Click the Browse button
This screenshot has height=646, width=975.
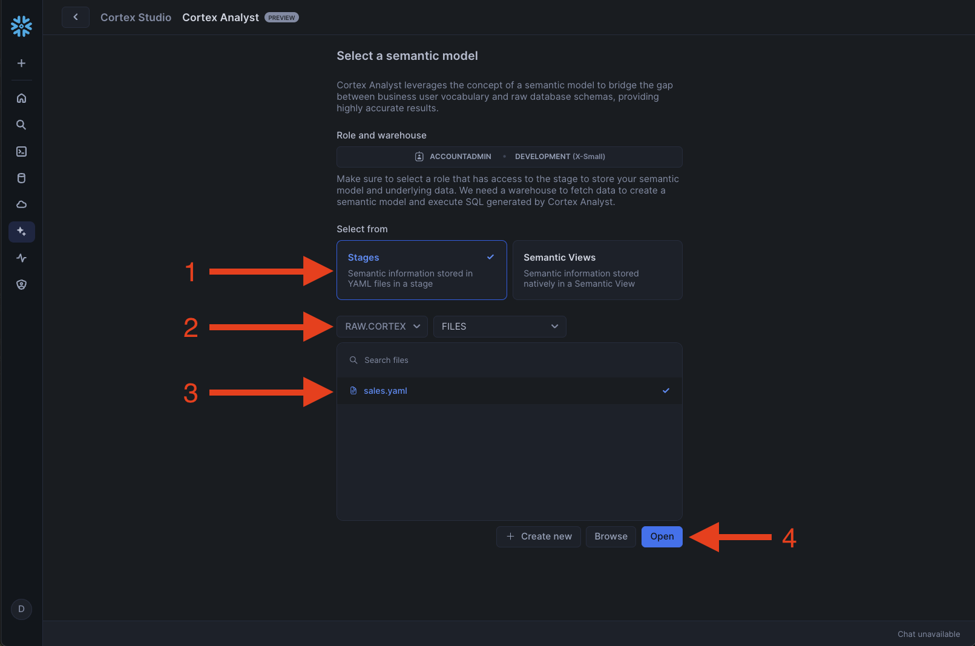[x=611, y=537]
